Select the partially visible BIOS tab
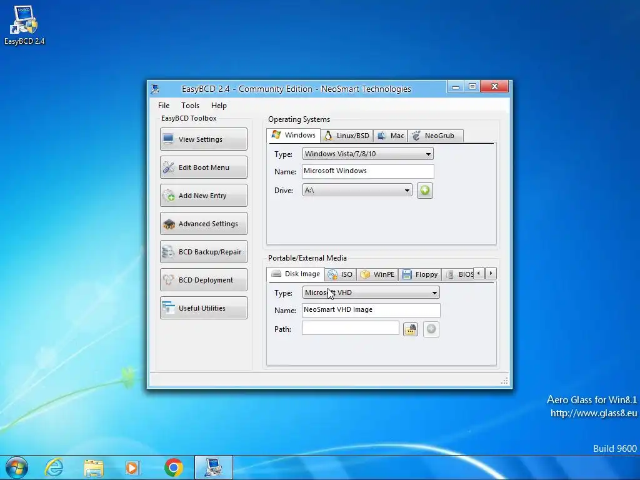 pyautogui.click(x=459, y=274)
